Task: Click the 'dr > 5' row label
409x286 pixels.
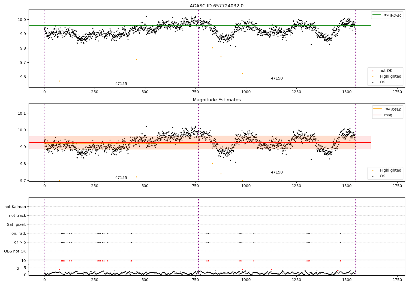Action: click(x=20, y=242)
